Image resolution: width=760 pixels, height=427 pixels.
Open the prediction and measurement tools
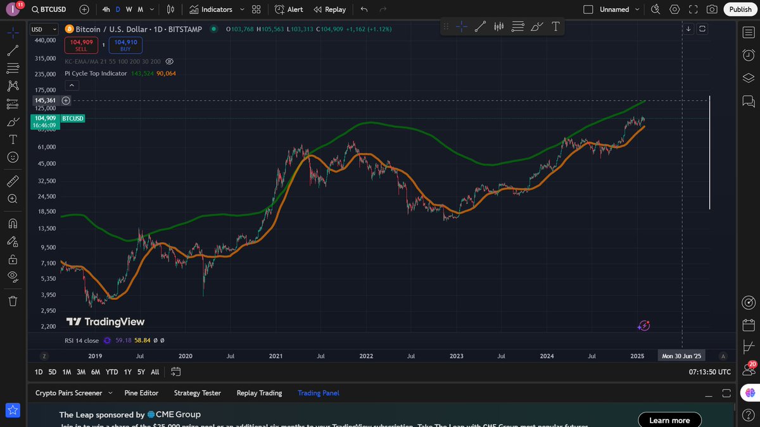[x=13, y=104]
